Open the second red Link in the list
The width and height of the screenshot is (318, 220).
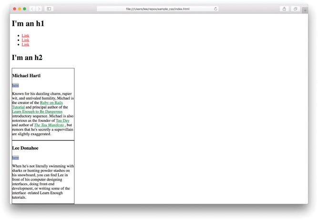pos(25,40)
